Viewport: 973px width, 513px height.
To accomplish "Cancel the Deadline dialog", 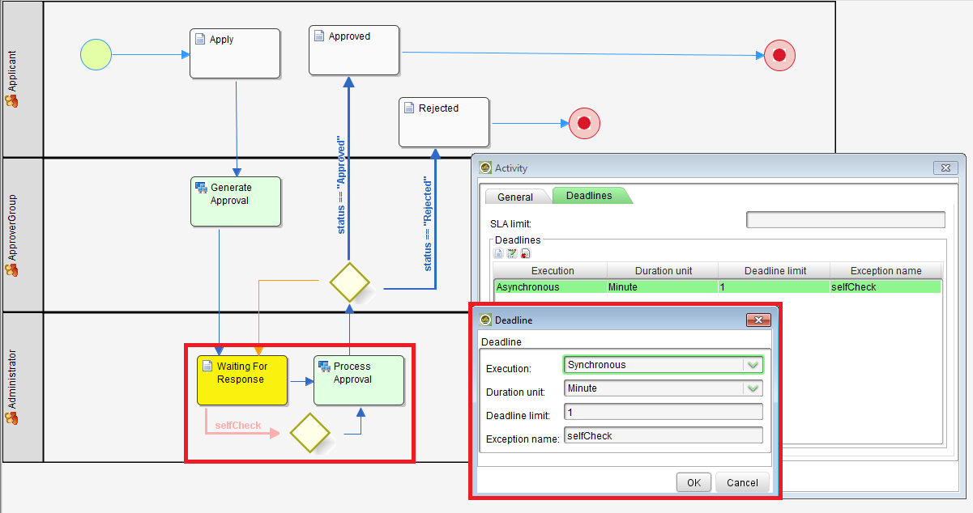I will pyautogui.click(x=741, y=482).
